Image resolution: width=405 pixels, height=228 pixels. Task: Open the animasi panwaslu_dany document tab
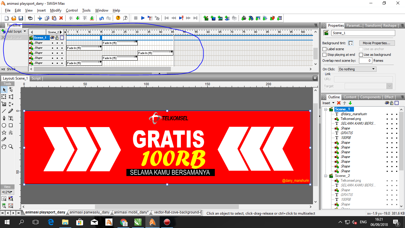90,213
